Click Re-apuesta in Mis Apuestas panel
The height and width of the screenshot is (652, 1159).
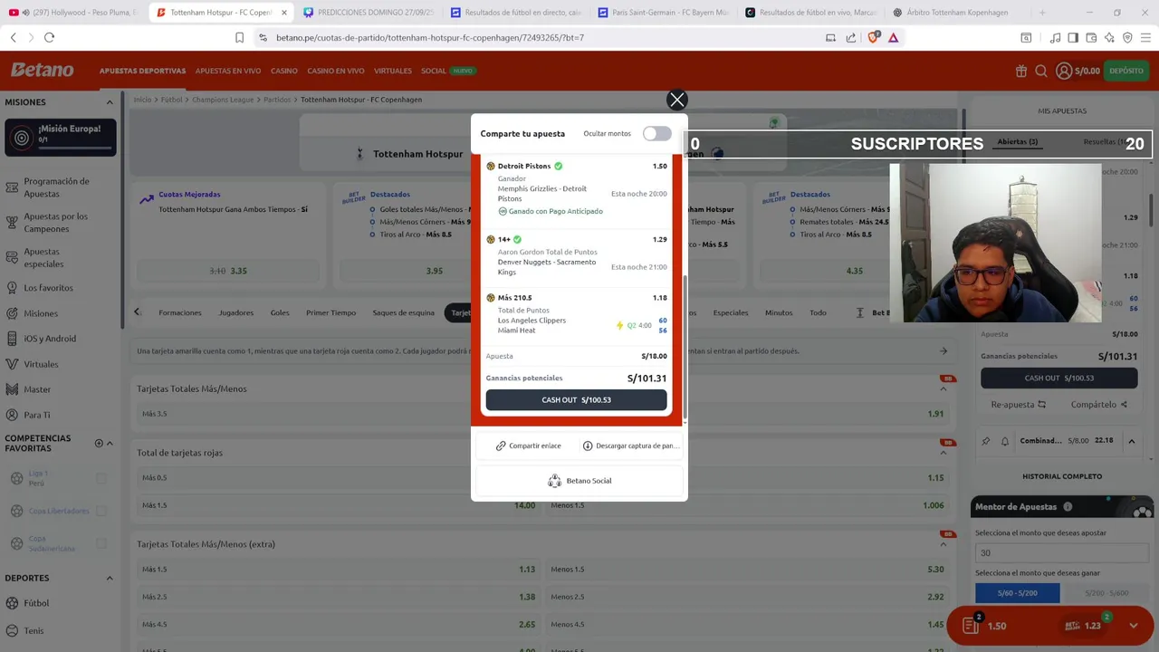tap(1019, 404)
